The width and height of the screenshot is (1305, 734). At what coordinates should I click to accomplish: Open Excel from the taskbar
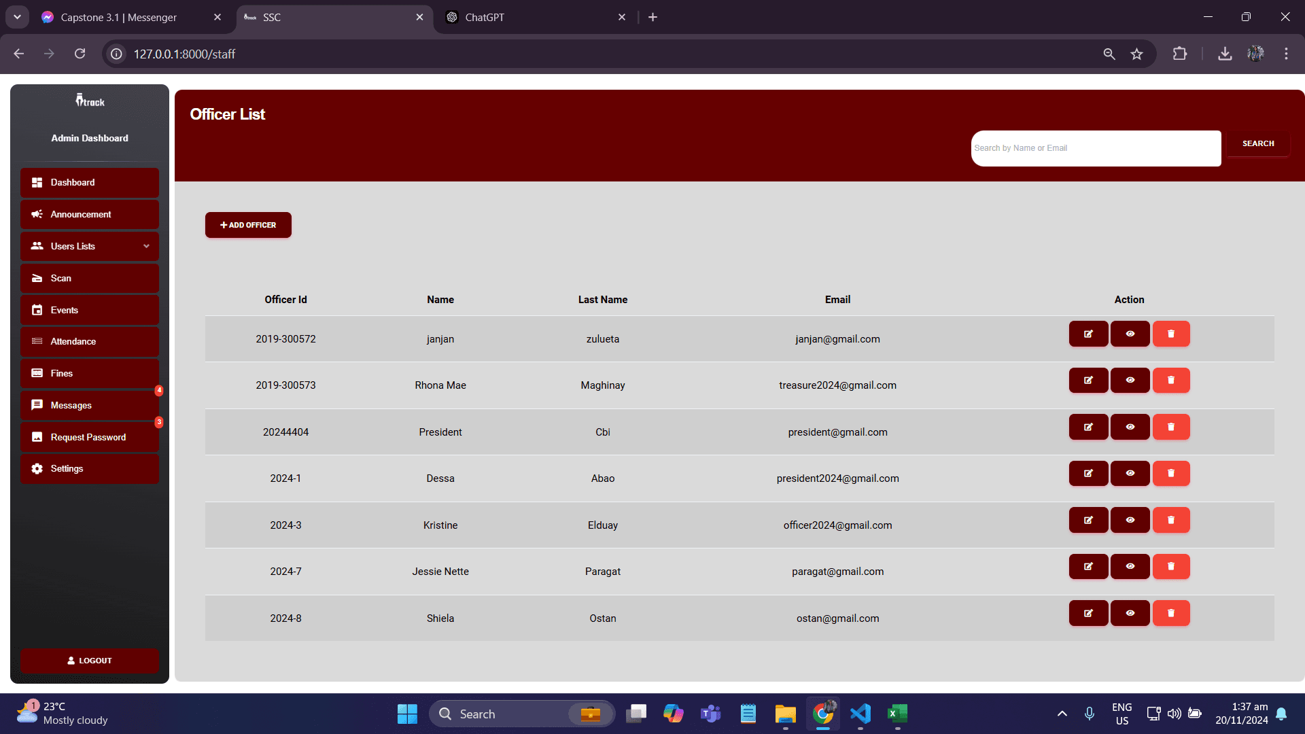(x=897, y=714)
